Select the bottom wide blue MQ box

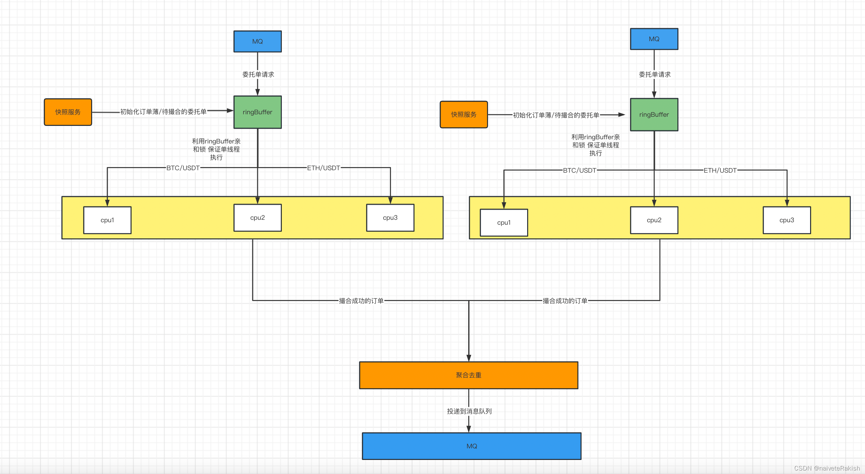click(x=472, y=446)
